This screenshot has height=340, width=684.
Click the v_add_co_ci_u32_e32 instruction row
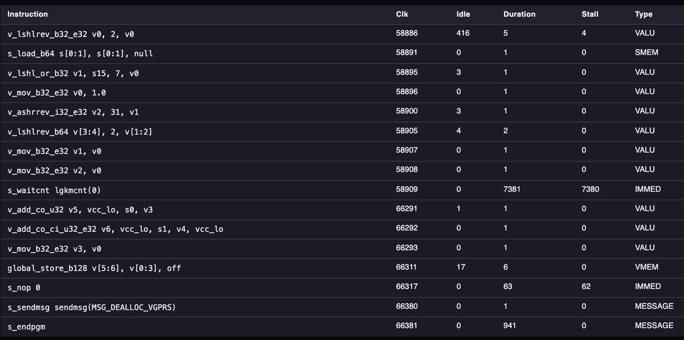pos(342,228)
